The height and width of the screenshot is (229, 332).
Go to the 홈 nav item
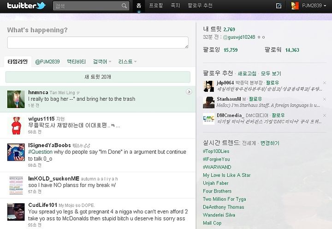[139, 6]
